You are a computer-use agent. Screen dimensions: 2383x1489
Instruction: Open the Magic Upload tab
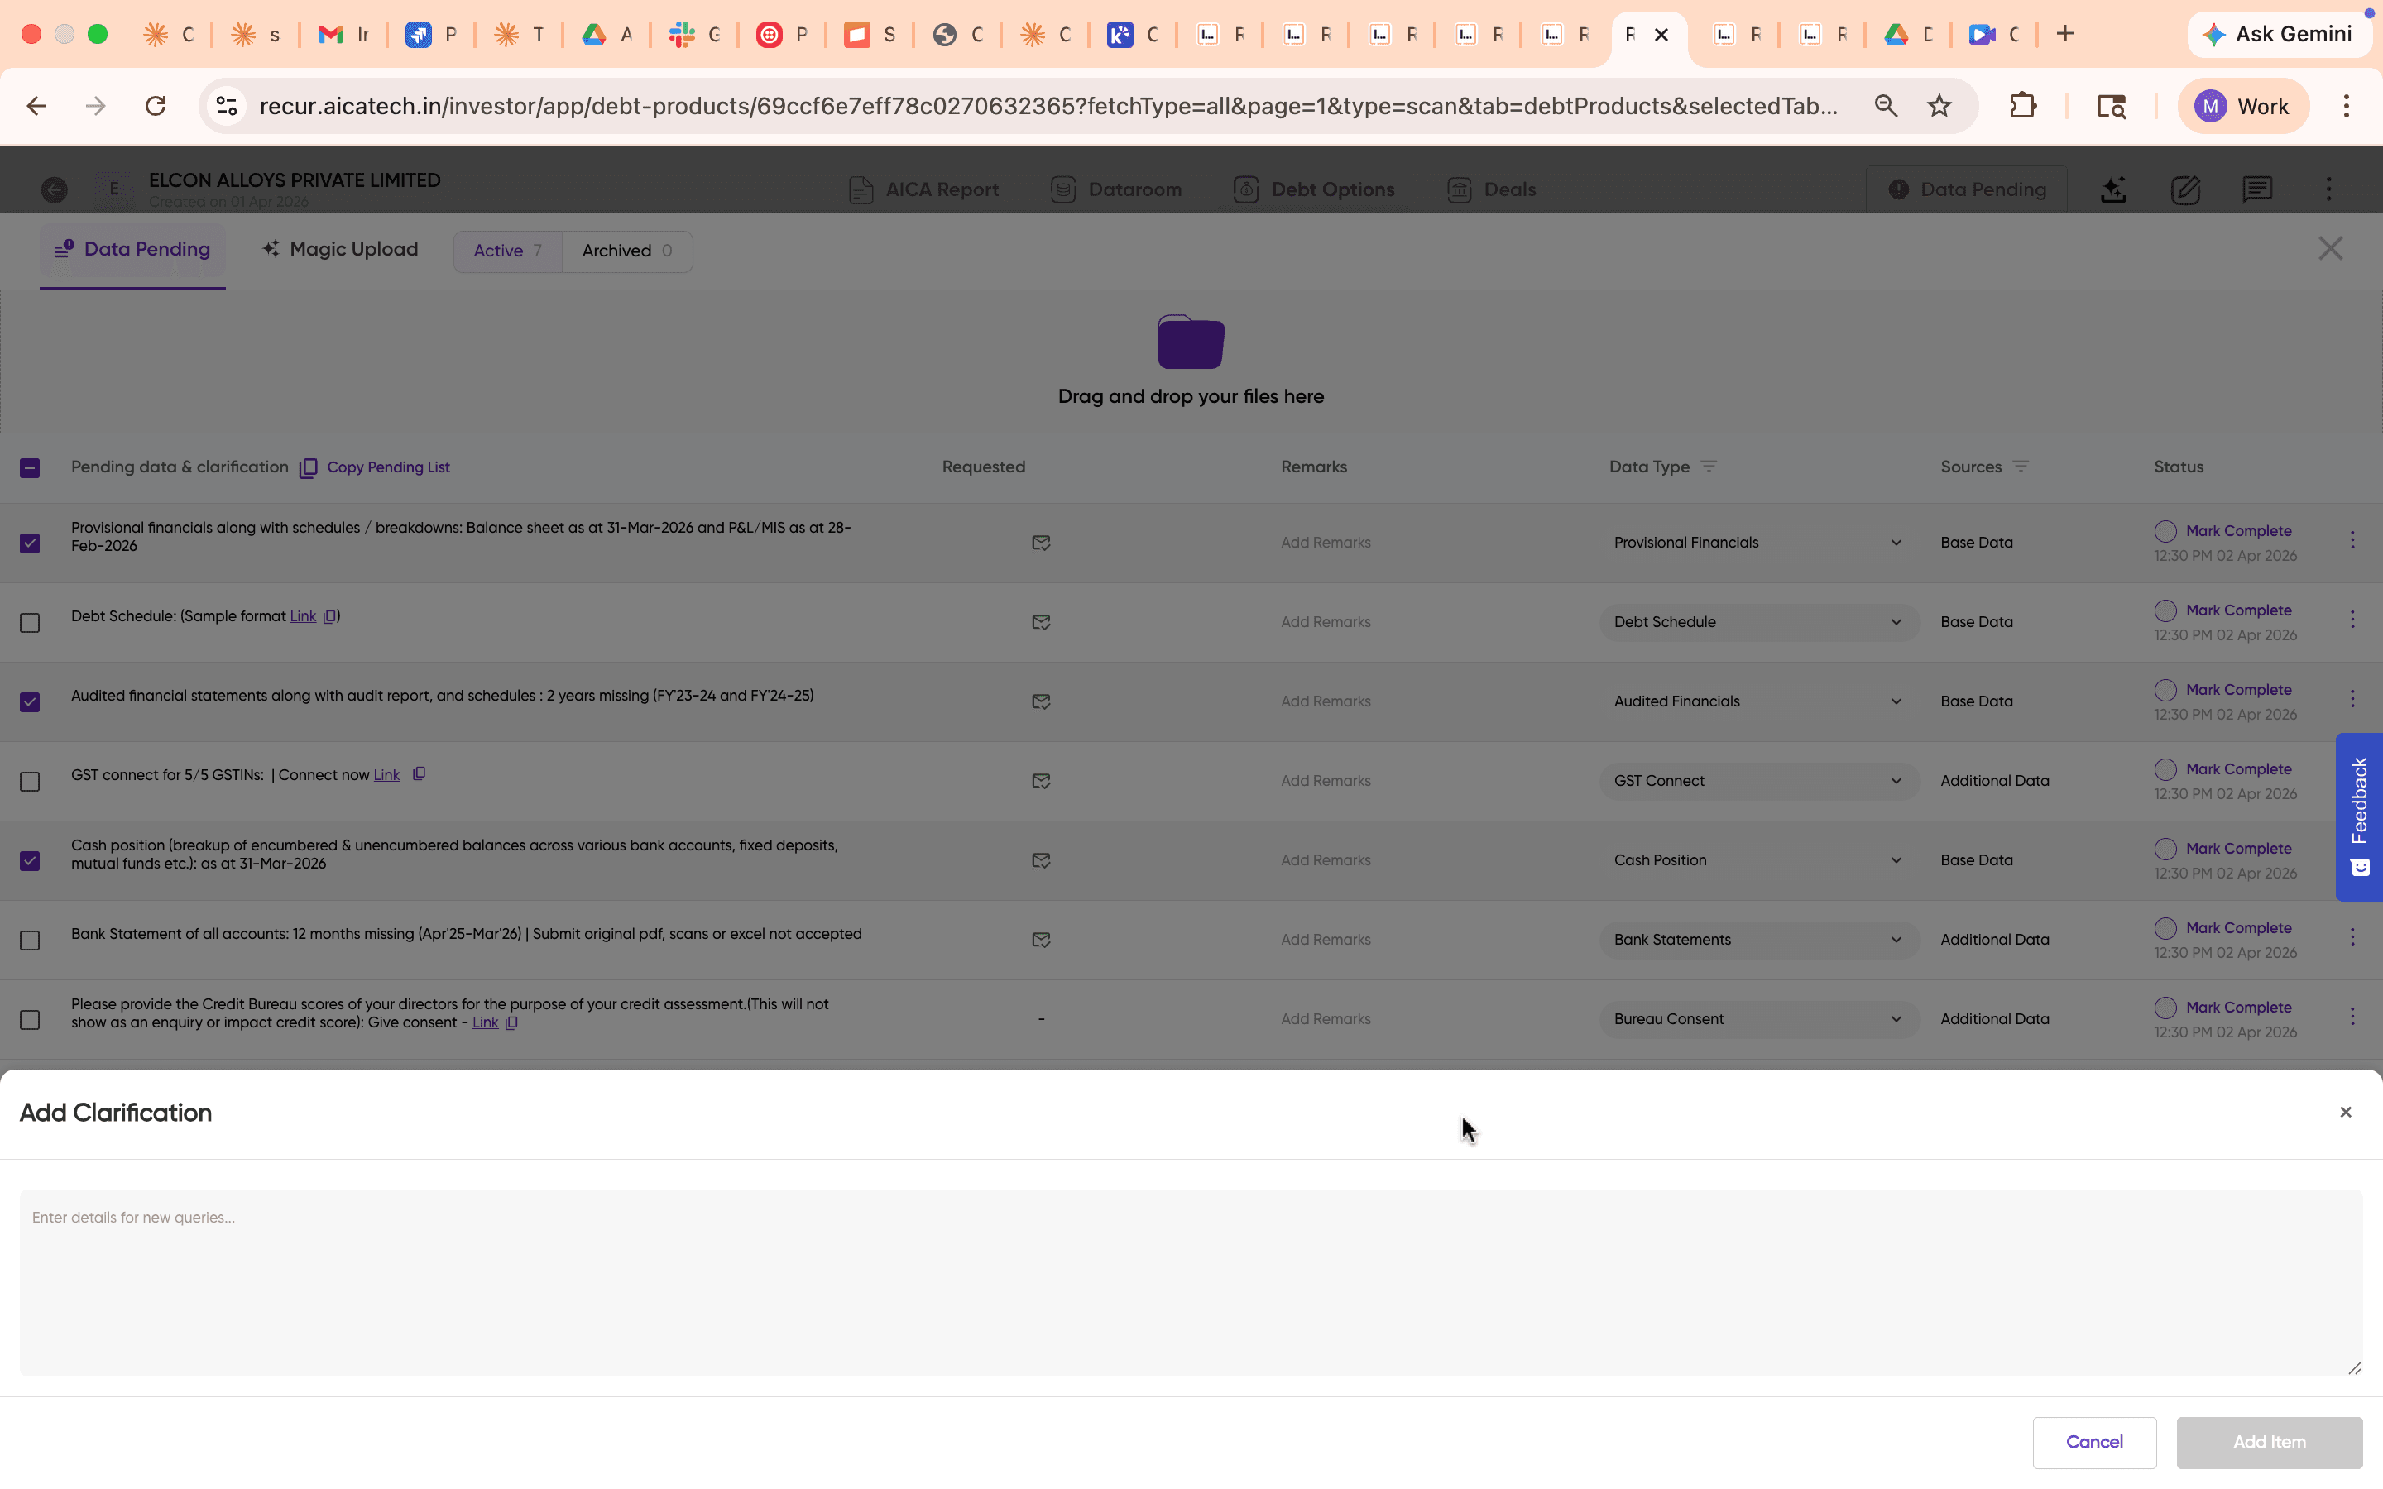(x=338, y=249)
